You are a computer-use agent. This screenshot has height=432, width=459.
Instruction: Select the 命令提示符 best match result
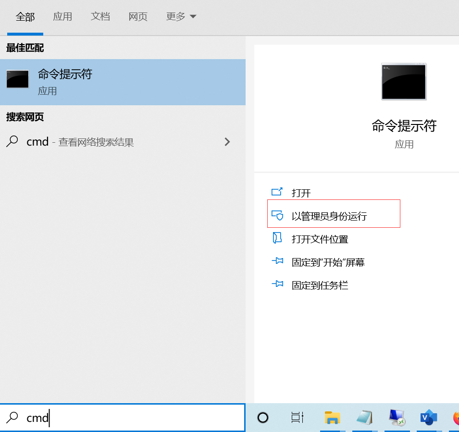[x=123, y=82]
